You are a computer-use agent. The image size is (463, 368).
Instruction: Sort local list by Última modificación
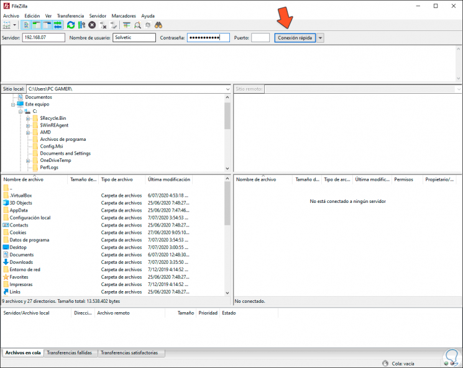(169, 179)
